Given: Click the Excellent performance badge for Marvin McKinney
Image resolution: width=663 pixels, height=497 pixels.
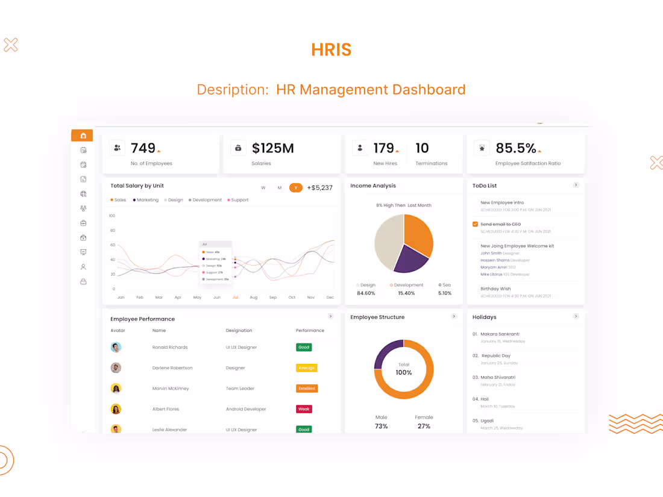Looking at the screenshot, I should click(306, 388).
